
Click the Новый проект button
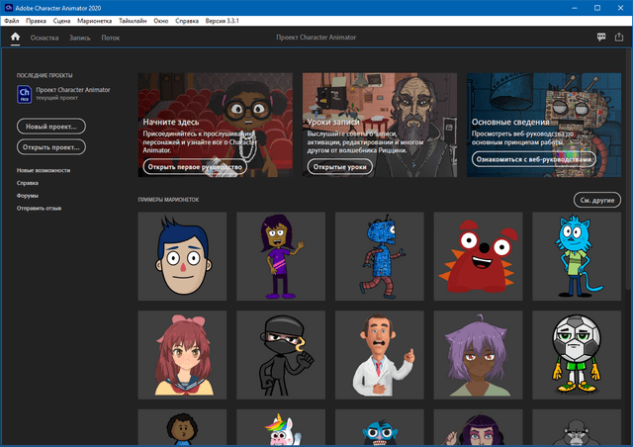pyautogui.click(x=51, y=126)
